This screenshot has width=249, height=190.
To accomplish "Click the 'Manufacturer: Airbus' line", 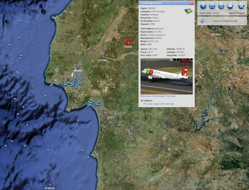I will [x=151, y=38].
